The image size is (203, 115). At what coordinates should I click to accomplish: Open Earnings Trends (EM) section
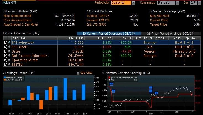point(19,73)
